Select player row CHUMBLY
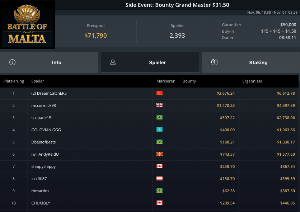Viewport: 300px width, 212px height. (41, 203)
